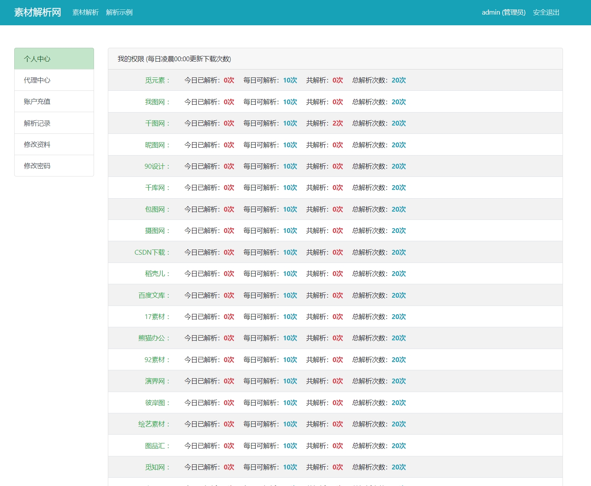Click the 百度文库 site label
Screen dimensions: 591x486
154,295
